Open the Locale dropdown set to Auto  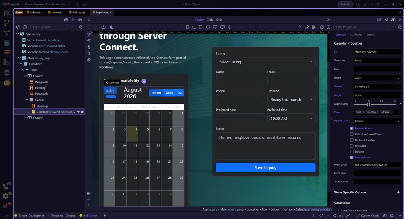[x=377, y=78]
